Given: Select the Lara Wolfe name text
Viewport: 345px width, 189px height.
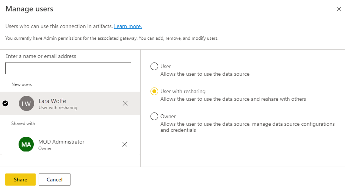Looking at the screenshot, I should point(52,101).
